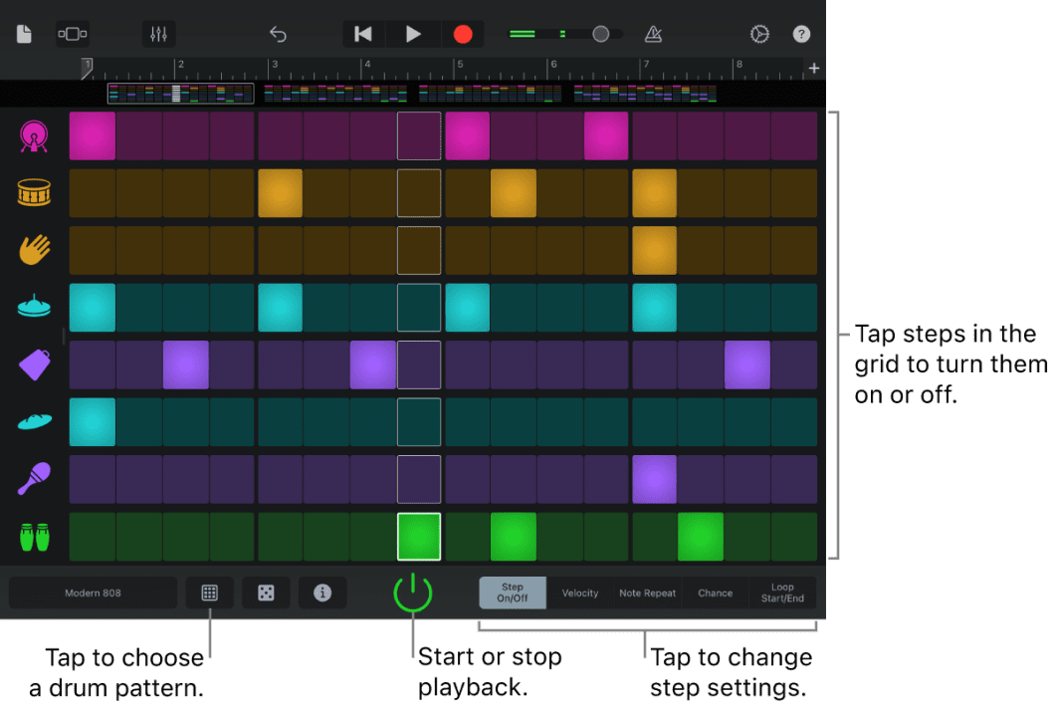Tap the help question mark button
Viewport: 1055px width, 713px height.
point(801,33)
